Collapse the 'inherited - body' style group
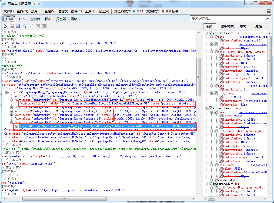 pos(206,108)
